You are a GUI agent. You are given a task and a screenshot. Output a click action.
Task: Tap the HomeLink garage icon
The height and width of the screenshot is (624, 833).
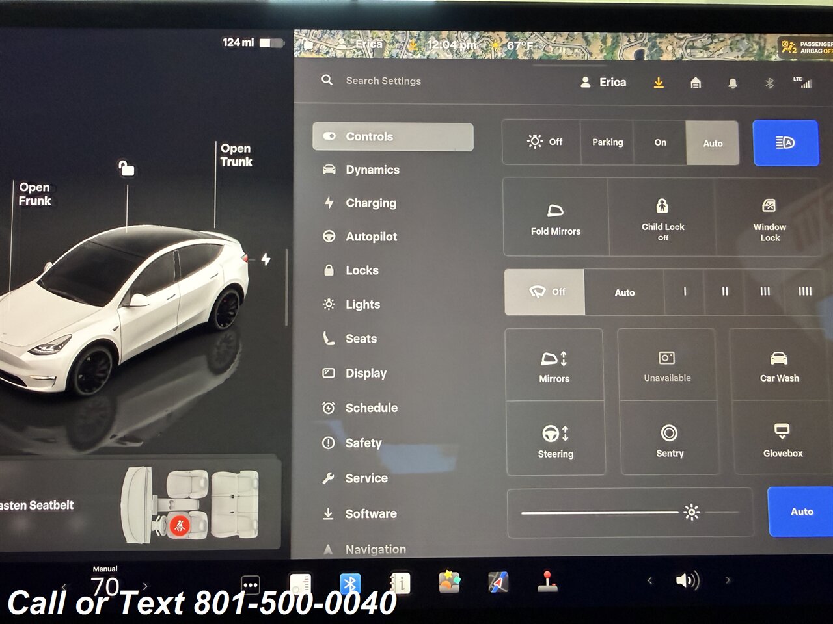pos(696,83)
